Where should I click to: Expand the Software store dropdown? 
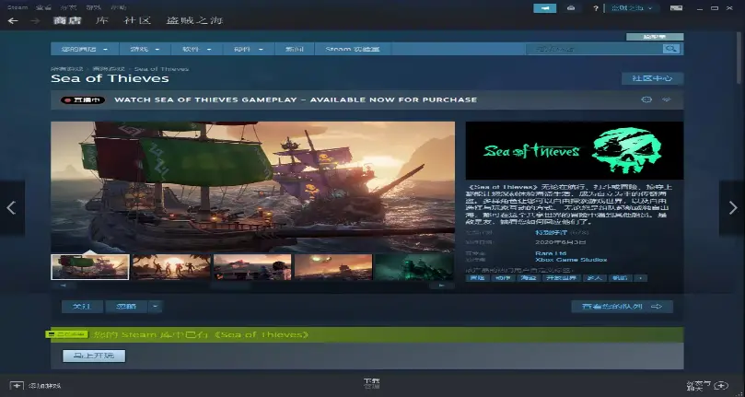197,49
